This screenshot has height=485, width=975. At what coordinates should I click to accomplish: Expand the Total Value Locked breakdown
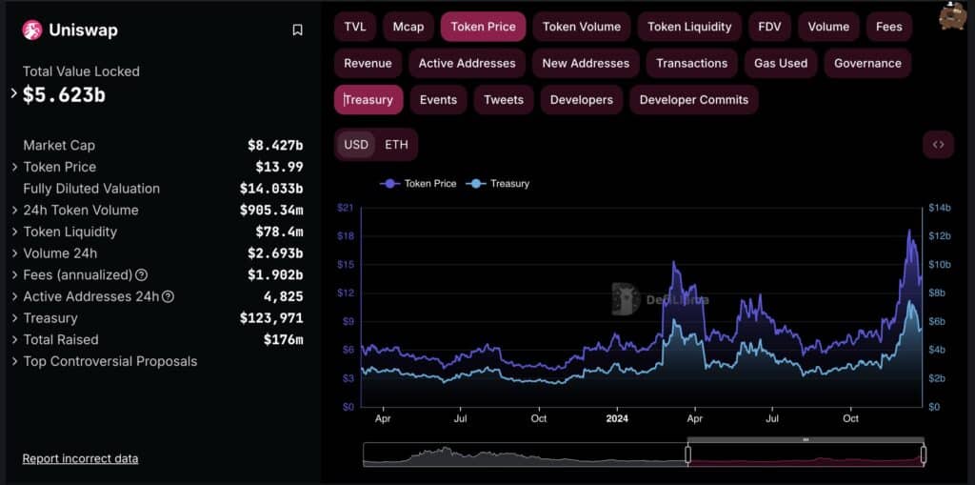tap(13, 93)
